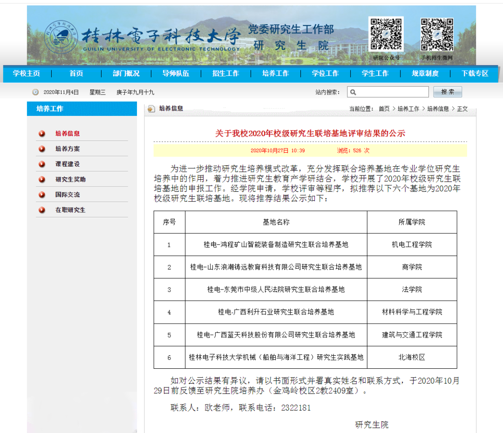This screenshot has height=433, width=503.
Task: Open the 规章制度 section
Action: point(424,74)
